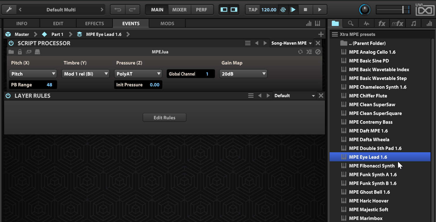Viewport: 436px width, 222px height.
Task: Click the script save disk icon
Action: point(37,52)
